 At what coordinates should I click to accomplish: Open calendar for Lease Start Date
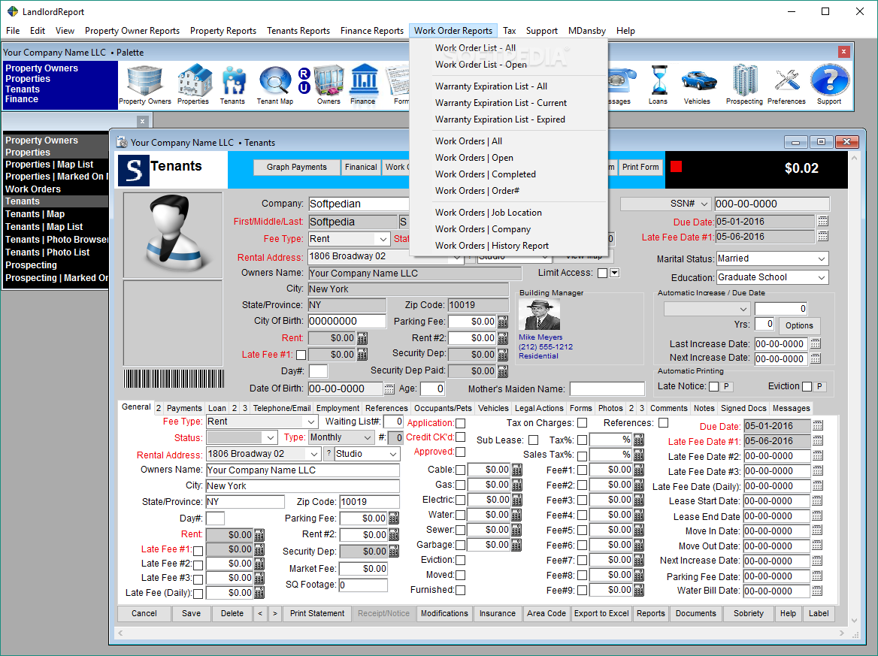pyautogui.click(x=817, y=501)
